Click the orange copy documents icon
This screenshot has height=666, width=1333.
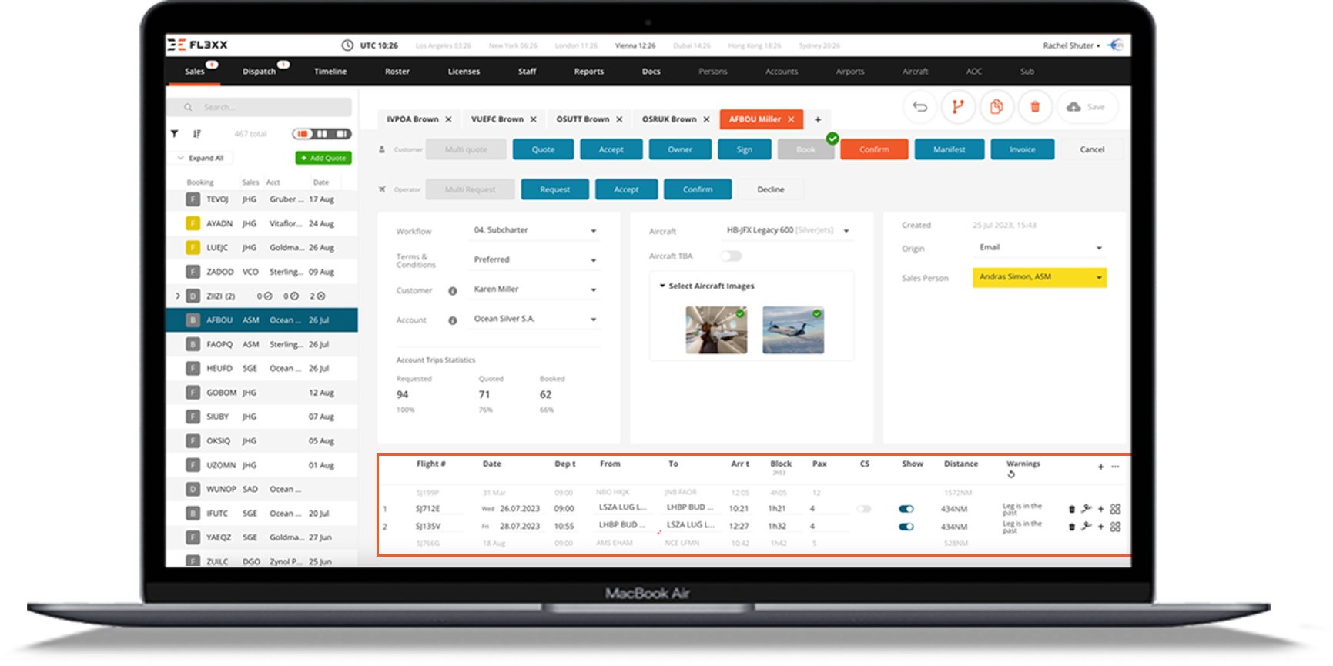point(996,107)
